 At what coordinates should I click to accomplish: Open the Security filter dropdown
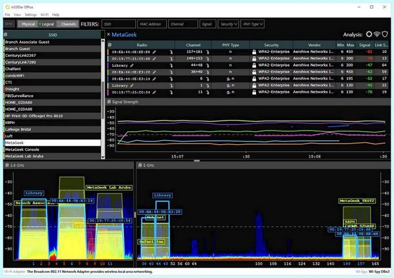click(x=229, y=24)
